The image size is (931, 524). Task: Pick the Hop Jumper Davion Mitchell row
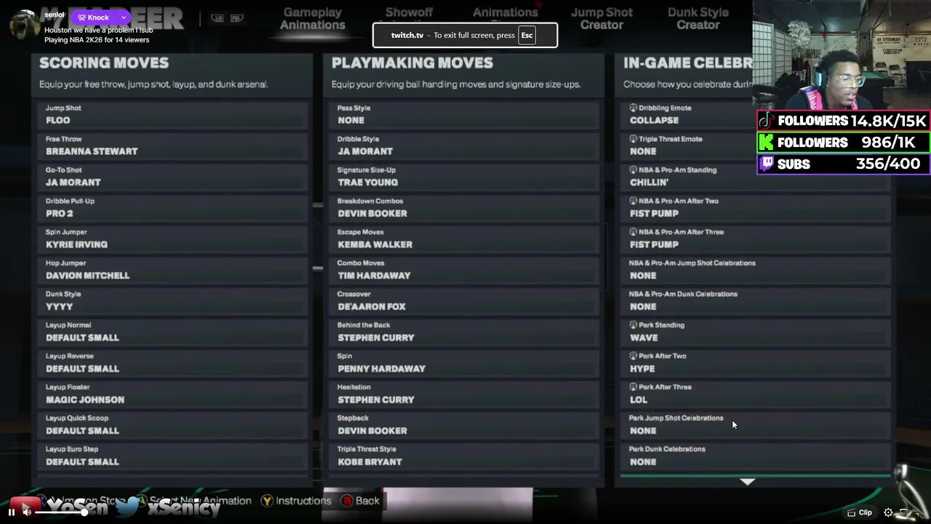coord(172,269)
